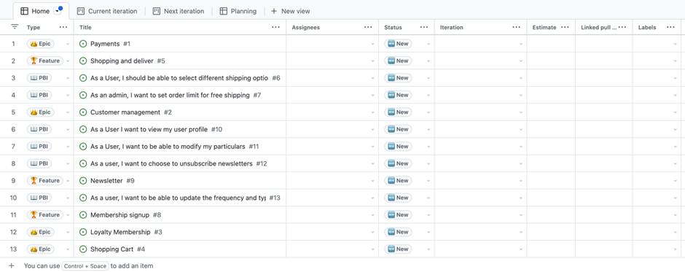Click New status badge for Payments
Screen dimensions: 685x272
[398, 44]
